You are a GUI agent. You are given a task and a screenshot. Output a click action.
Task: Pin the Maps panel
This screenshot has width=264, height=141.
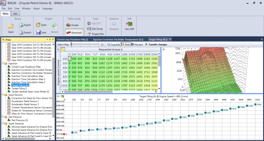[x=50, y=39]
